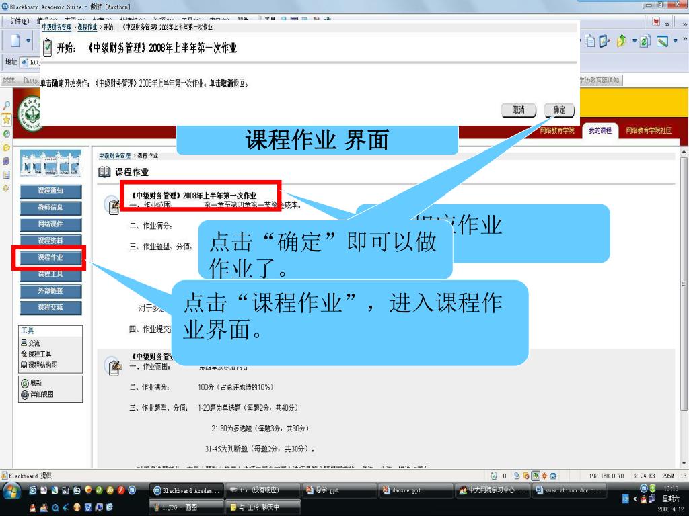
Task: Expand the new page dropdown arrow in toolbar
Action: (x=28, y=41)
